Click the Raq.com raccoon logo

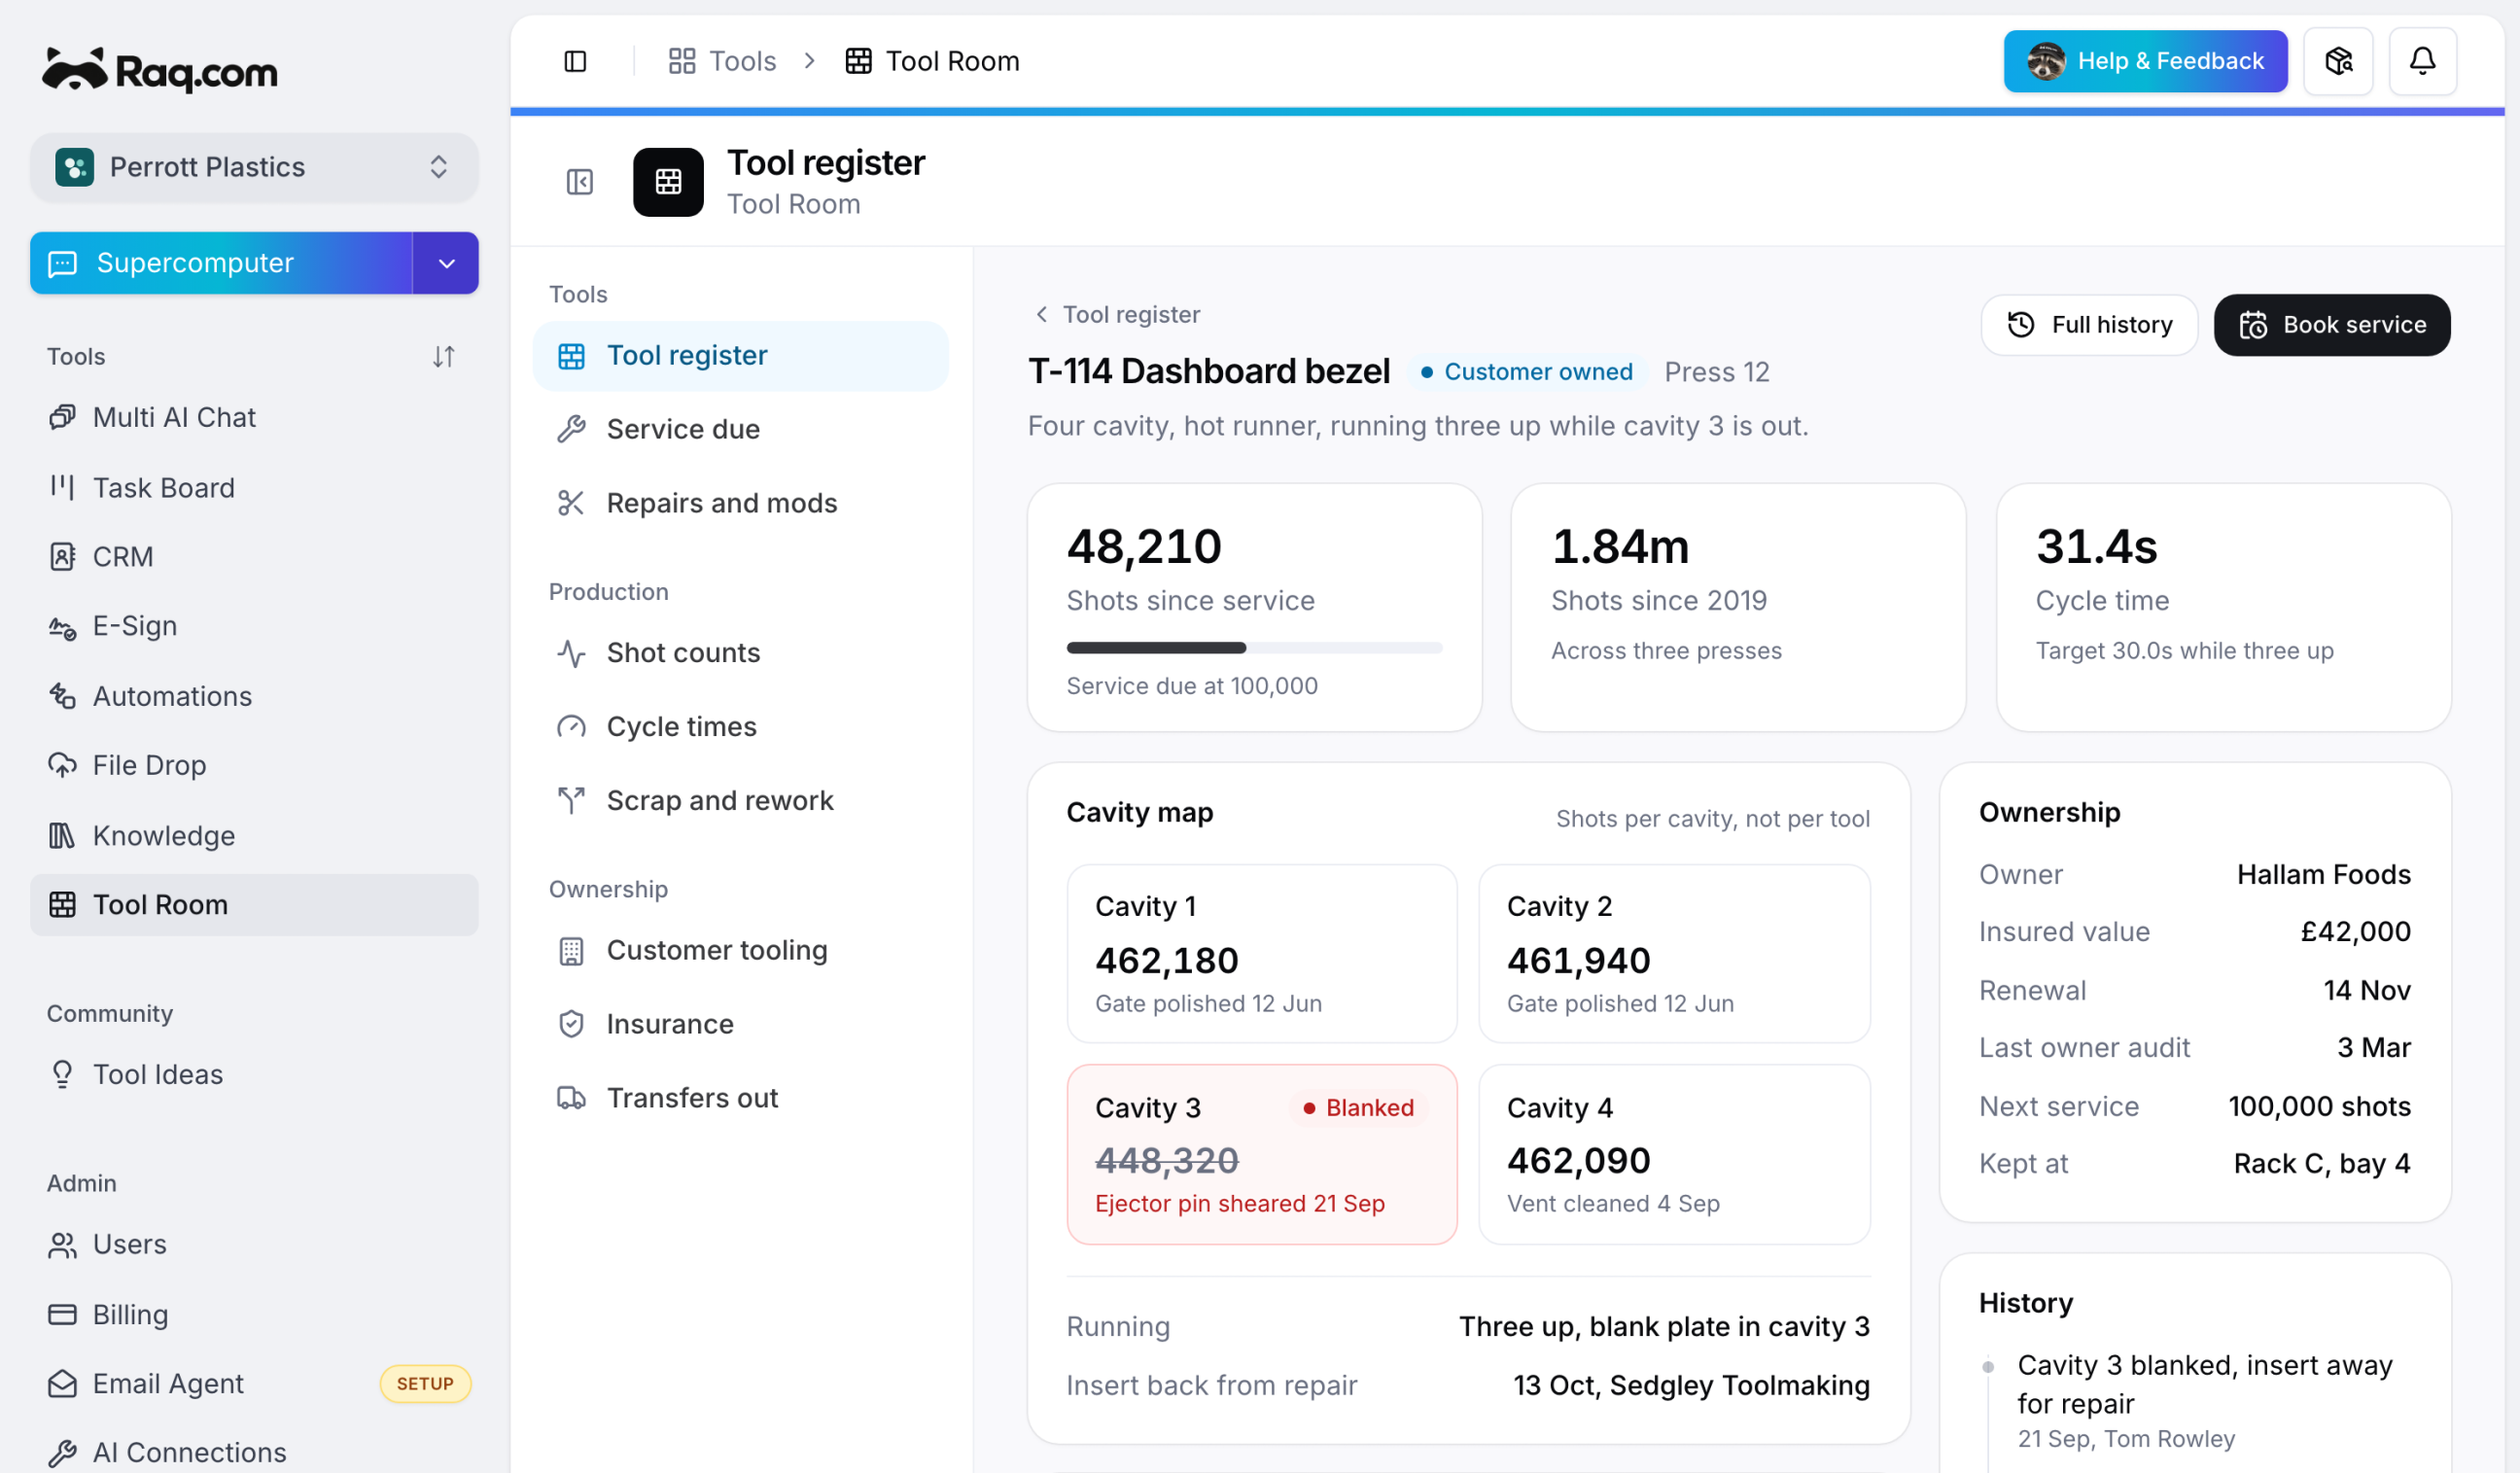160,71
